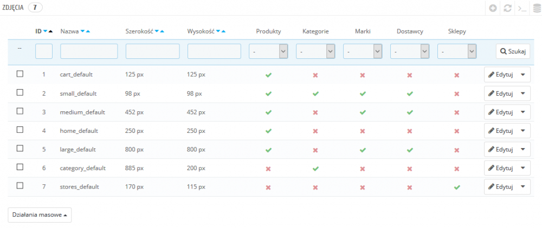This screenshot has height=228, width=542.
Task: Toggle Kategorie status for cart_default
Action: pyautogui.click(x=315, y=75)
